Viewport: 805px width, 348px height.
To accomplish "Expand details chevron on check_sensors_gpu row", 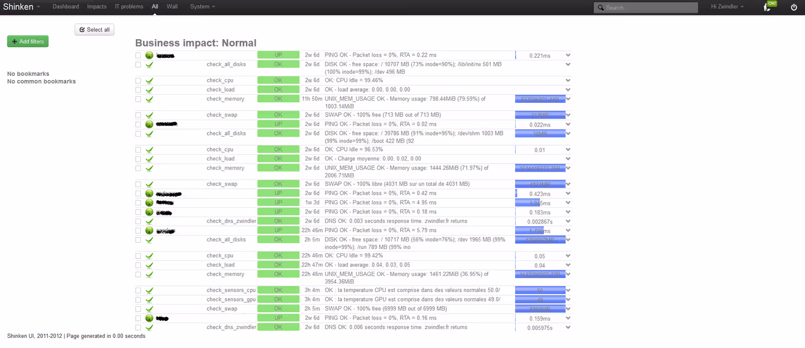I will (568, 300).
